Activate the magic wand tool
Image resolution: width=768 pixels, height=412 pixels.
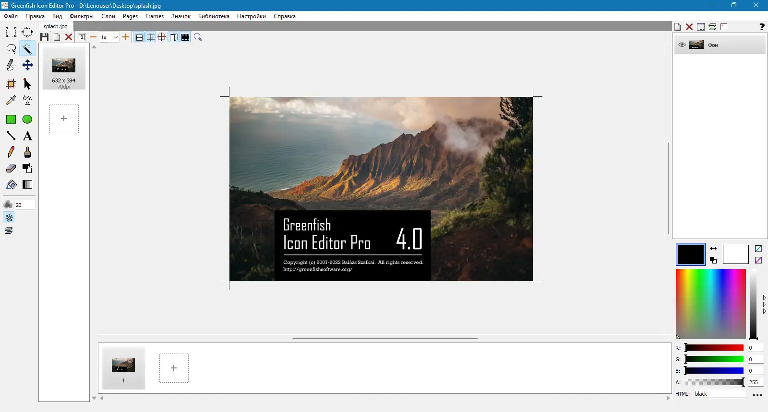[27, 48]
